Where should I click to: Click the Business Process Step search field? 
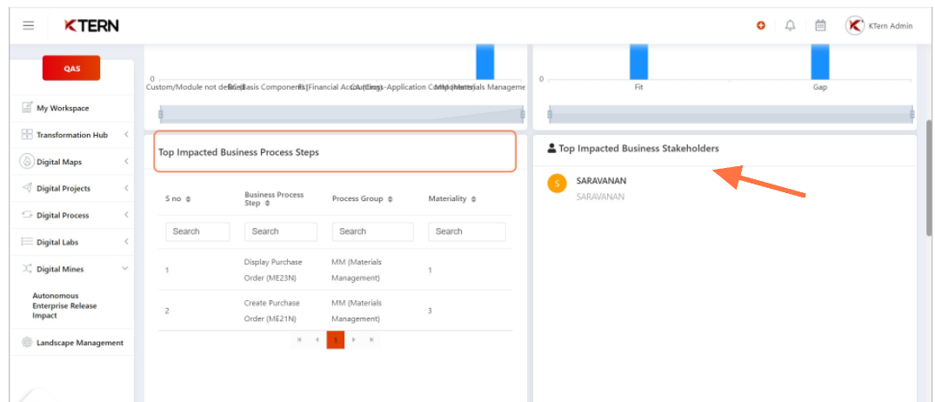pos(281,231)
